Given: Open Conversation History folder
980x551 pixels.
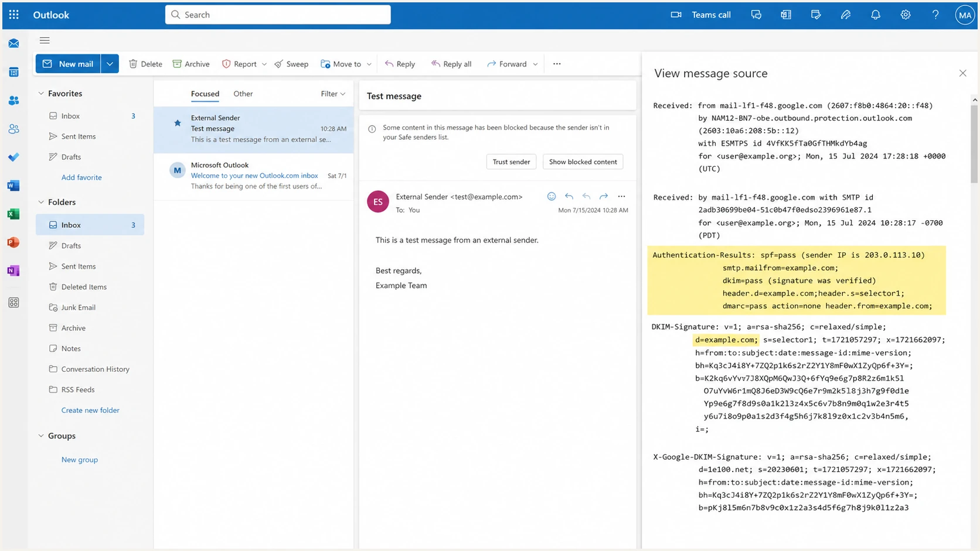Looking at the screenshot, I should pyautogui.click(x=90, y=369).
